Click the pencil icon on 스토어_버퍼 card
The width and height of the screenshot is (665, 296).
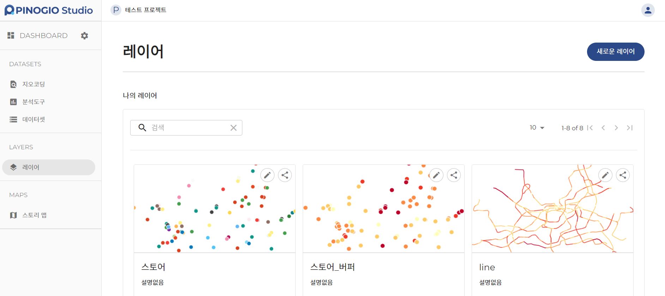pyautogui.click(x=436, y=175)
